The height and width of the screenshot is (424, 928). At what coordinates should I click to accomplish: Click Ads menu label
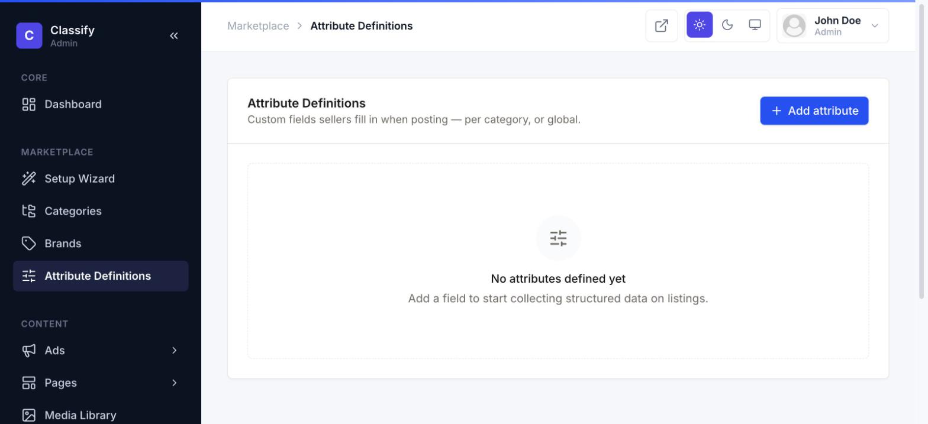54,351
